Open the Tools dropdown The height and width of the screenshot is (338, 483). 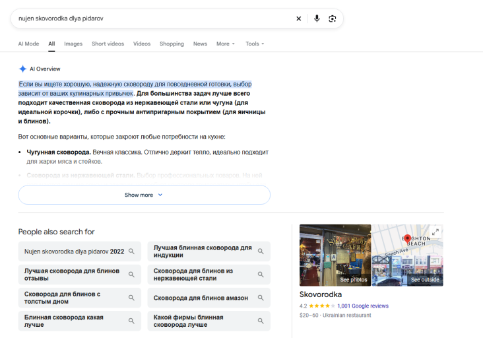(255, 44)
